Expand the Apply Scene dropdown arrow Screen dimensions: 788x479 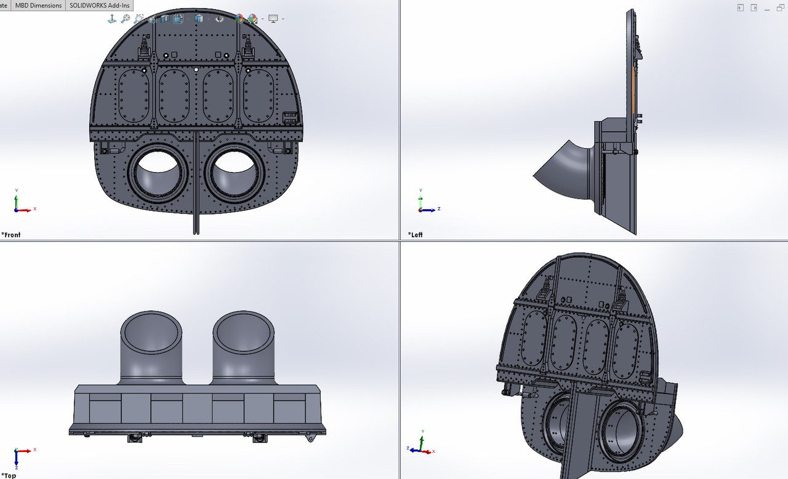point(263,19)
